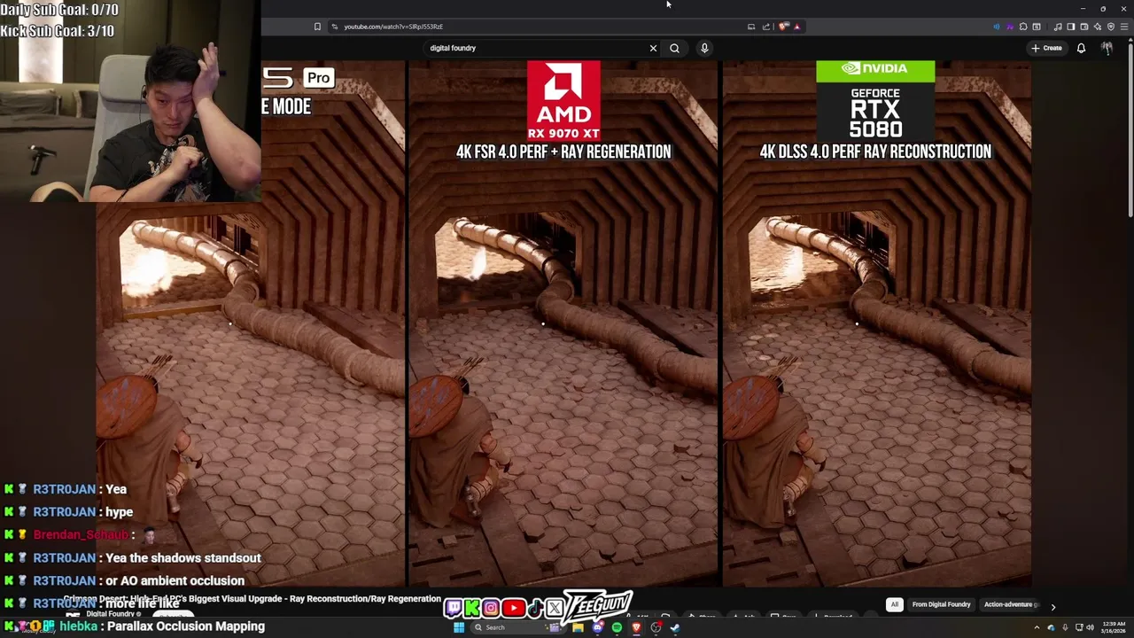Viewport: 1134px width, 638px height.
Task: Open the browser hamburger main menu
Action: point(1124,27)
